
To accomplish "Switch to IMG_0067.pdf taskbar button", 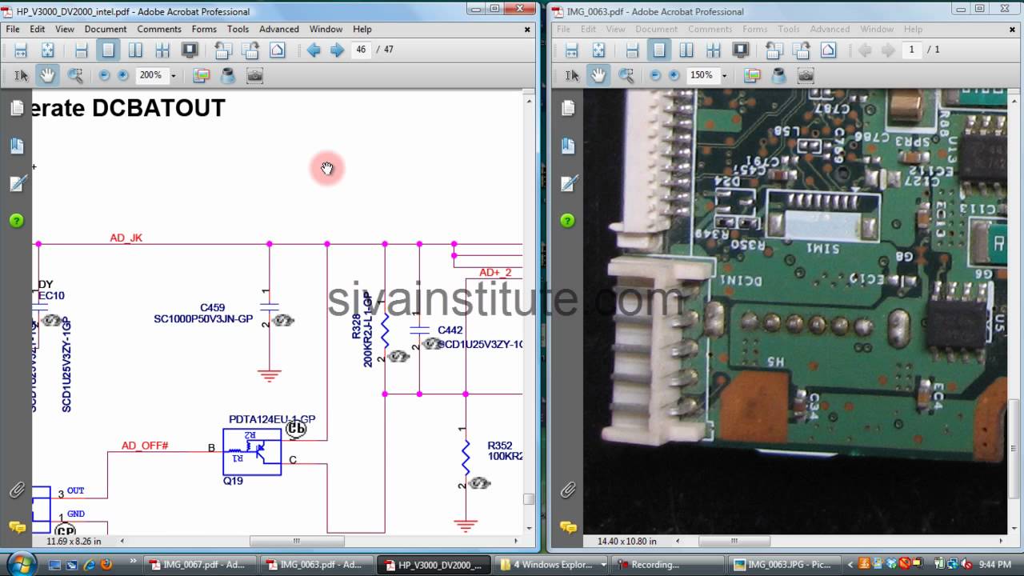I will pyautogui.click(x=200, y=564).
